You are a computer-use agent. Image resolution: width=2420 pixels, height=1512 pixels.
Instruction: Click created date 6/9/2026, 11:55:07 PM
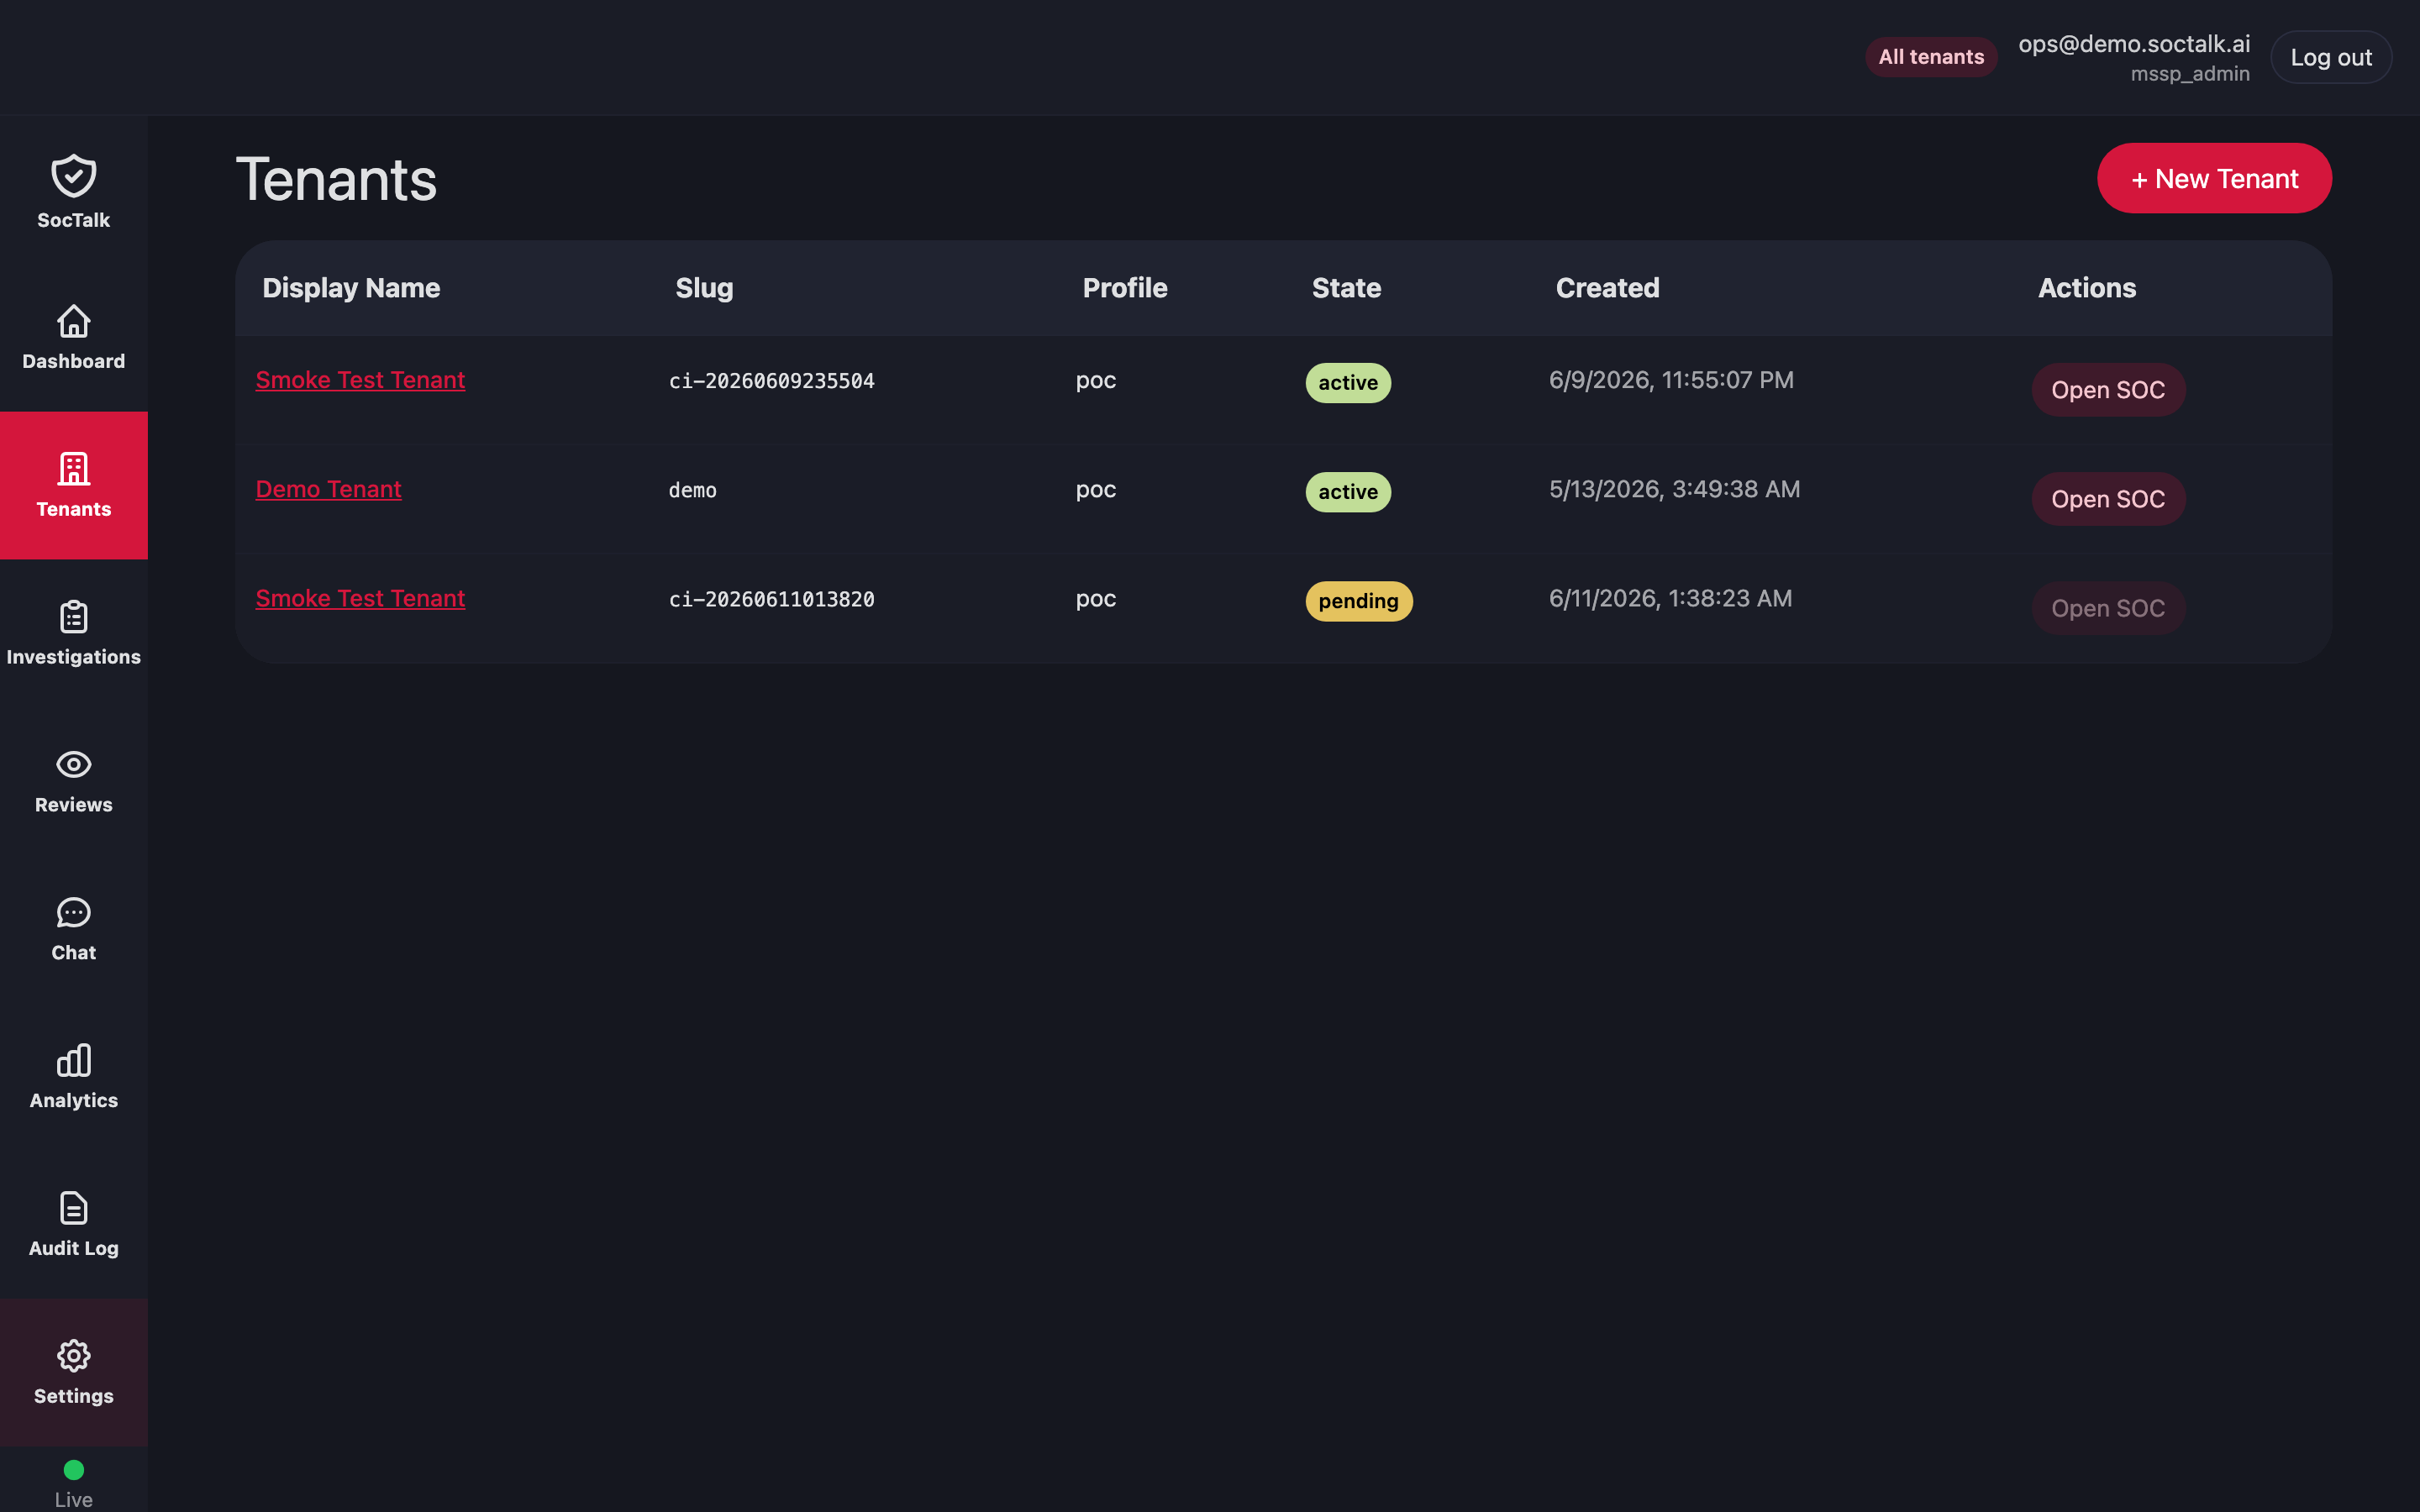tap(1671, 380)
